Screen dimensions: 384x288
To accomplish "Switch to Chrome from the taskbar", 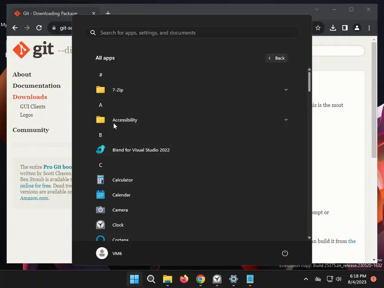I will point(201,279).
